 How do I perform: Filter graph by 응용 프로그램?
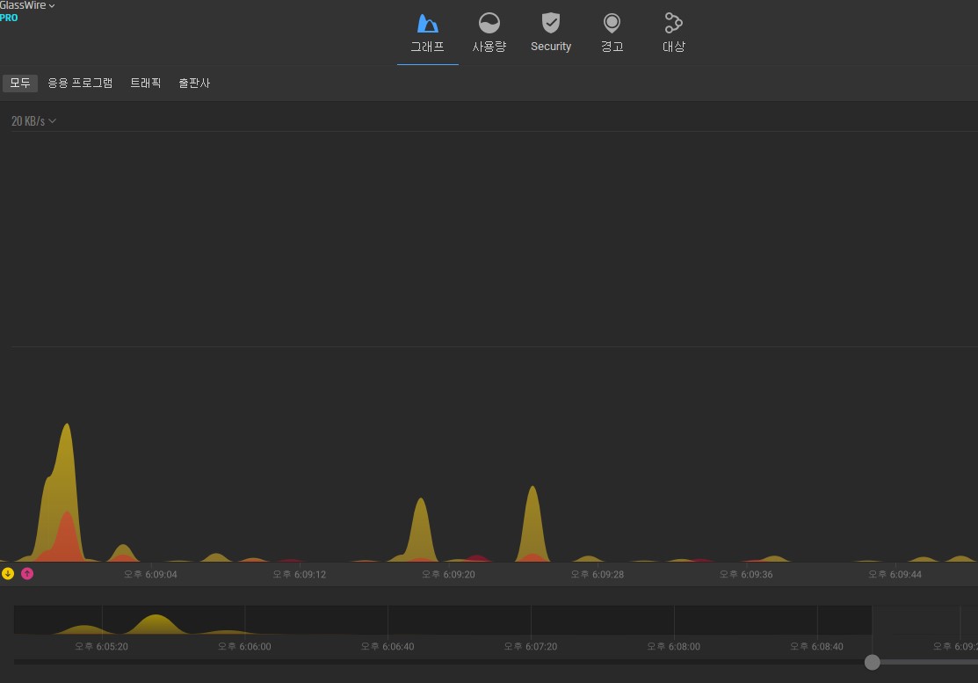tap(80, 83)
